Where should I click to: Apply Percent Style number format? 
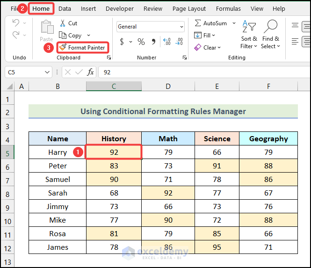click(141, 42)
